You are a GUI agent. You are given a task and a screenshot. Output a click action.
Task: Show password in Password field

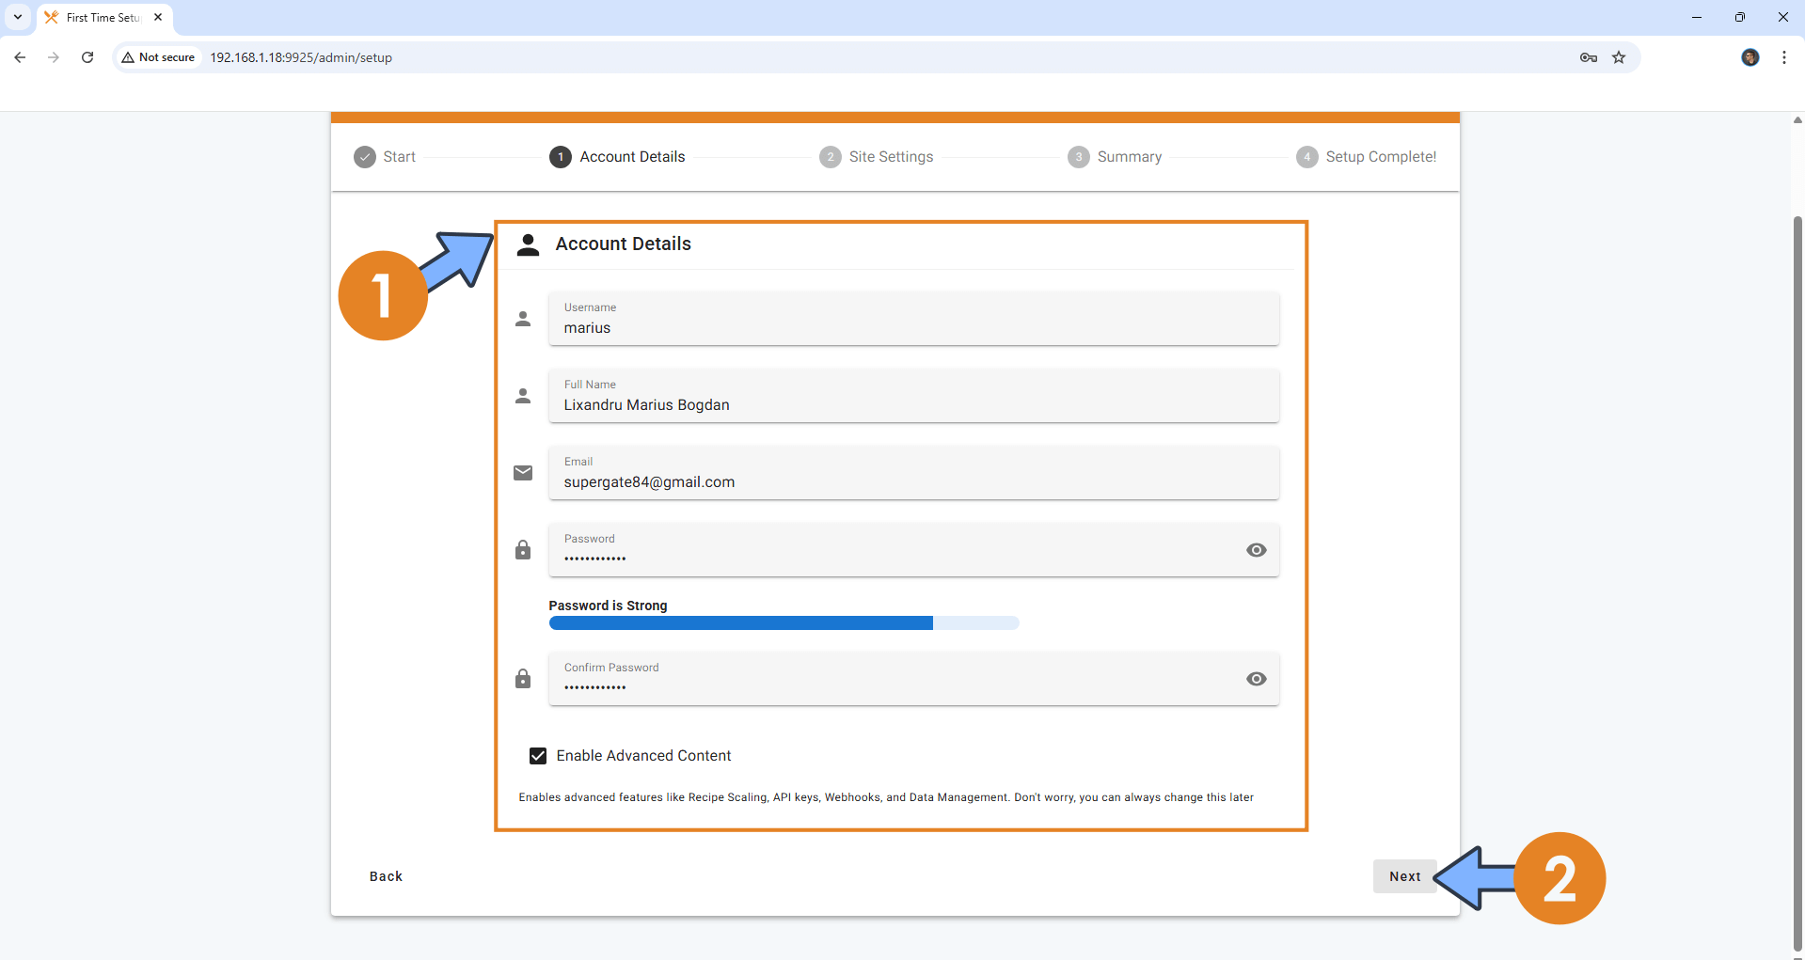click(x=1256, y=550)
